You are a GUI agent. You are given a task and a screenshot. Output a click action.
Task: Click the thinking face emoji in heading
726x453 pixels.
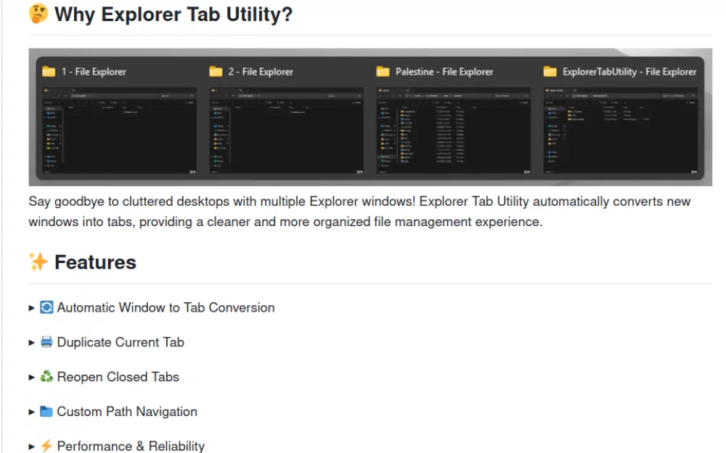(x=38, y=14)
